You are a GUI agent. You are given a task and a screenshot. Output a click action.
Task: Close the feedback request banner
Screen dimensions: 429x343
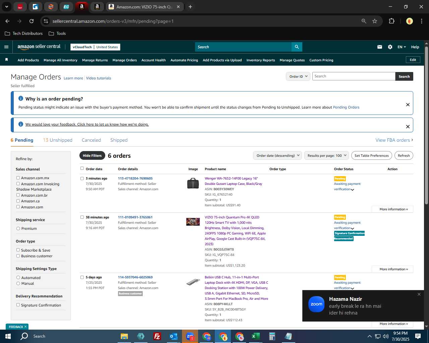click(408, 127)
